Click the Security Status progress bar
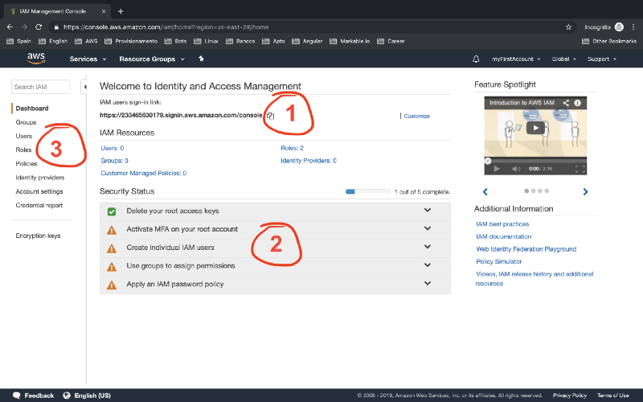Viewport: 643px width, 402px height. point(368,191)
